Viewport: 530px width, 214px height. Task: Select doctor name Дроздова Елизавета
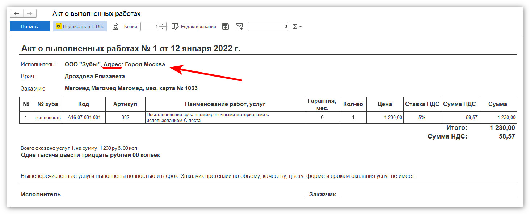[95, 77]
